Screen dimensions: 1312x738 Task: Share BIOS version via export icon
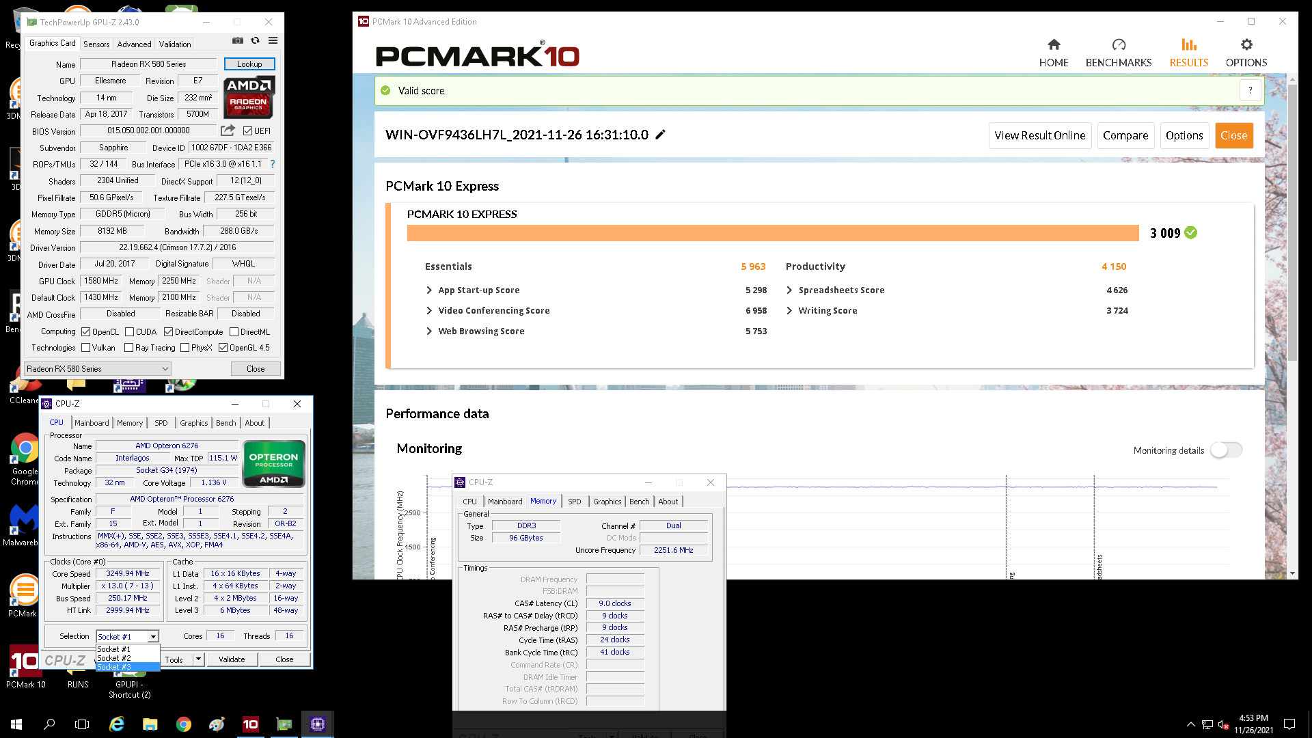click(x=228, y=131)
